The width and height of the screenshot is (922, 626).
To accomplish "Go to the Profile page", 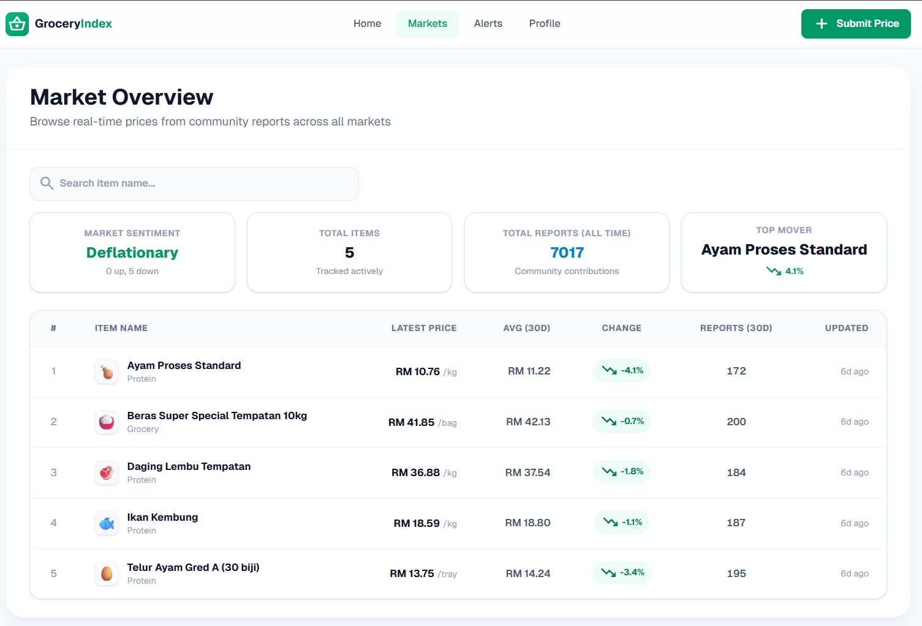I will (x=544, y=24).
